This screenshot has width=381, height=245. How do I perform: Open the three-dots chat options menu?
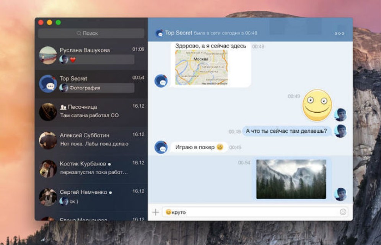tap(339, 33)
